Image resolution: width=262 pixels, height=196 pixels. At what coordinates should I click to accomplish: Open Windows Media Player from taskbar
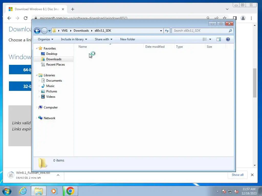[54, 191]
